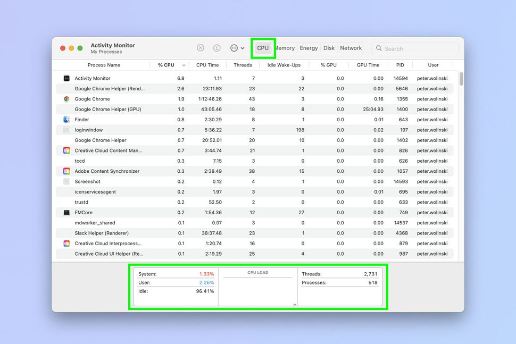Open process info with the (i) icon

217,48
